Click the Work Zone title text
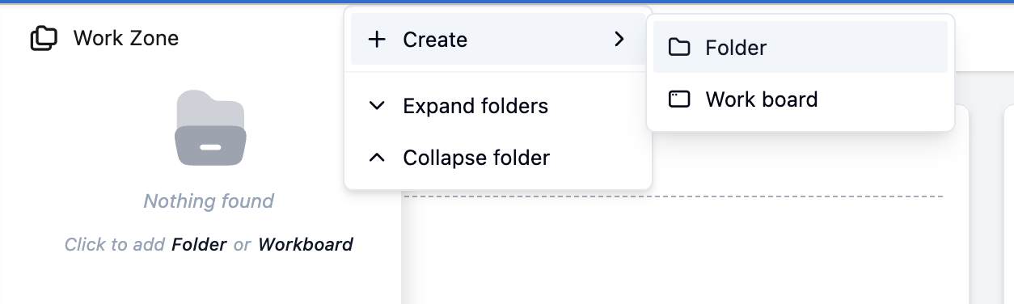This screenshot has height=304, width=1014. [126, 38]
